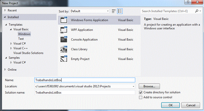The width and height of the screenshot is (204, 111).
Task: Switch to medium icons list view
Action: coord(120,11)
